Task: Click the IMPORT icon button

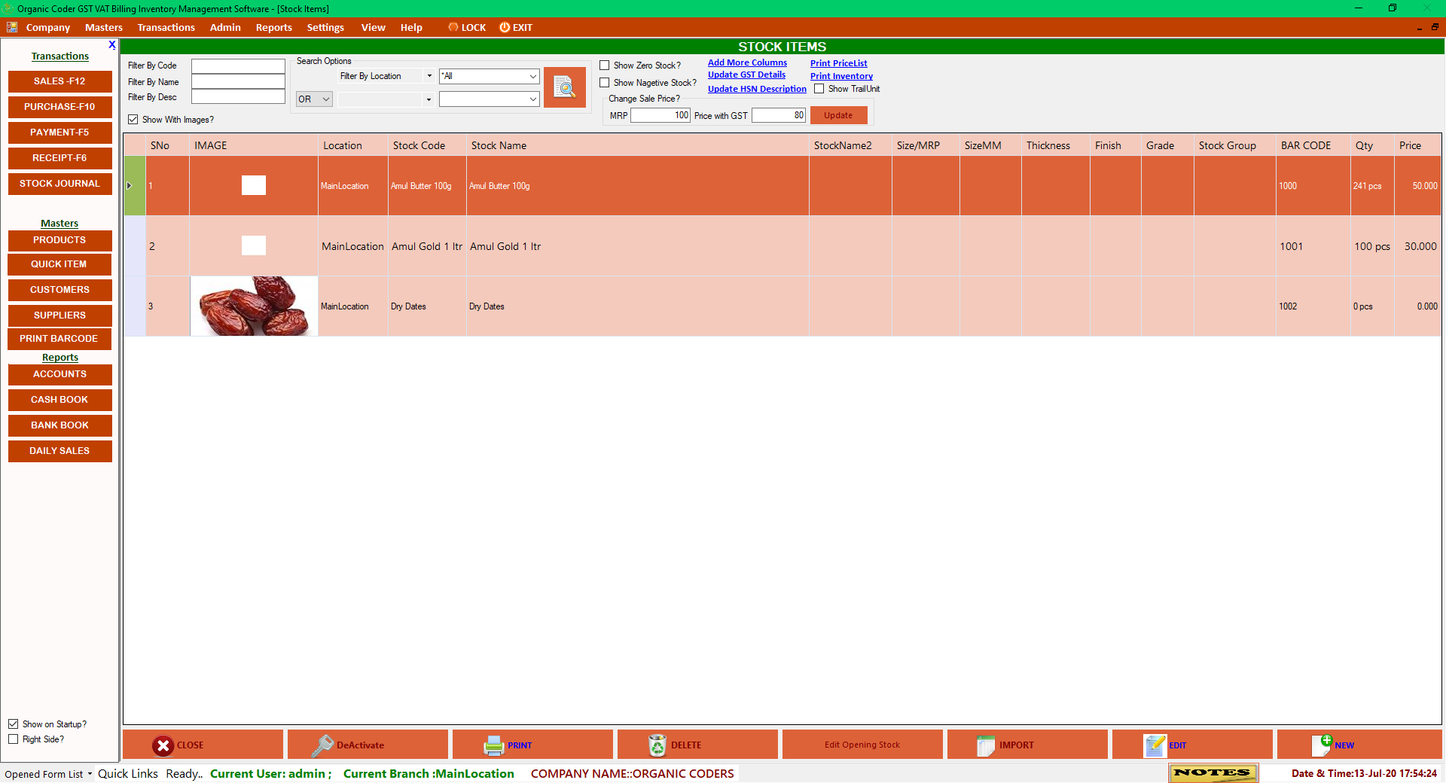Action: [x=987, y=745]
